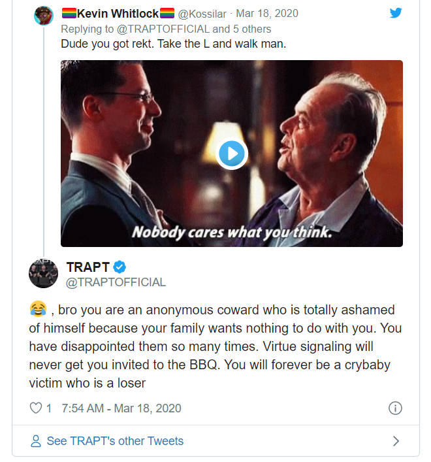Click the "Nobody cares what you think" caption

pos(232,233)
